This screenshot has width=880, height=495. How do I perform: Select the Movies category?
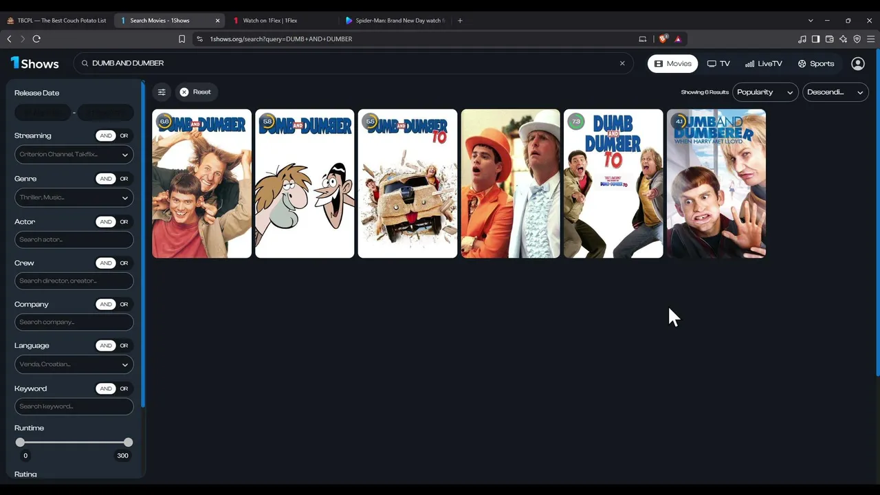point(673,64)
